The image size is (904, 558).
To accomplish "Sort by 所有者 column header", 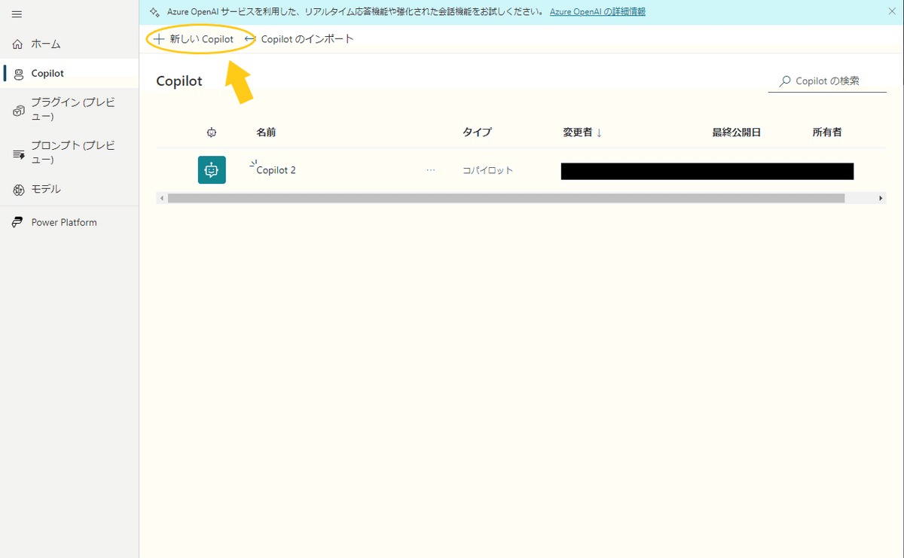I will pyautogui.click(x=827, y=133).
